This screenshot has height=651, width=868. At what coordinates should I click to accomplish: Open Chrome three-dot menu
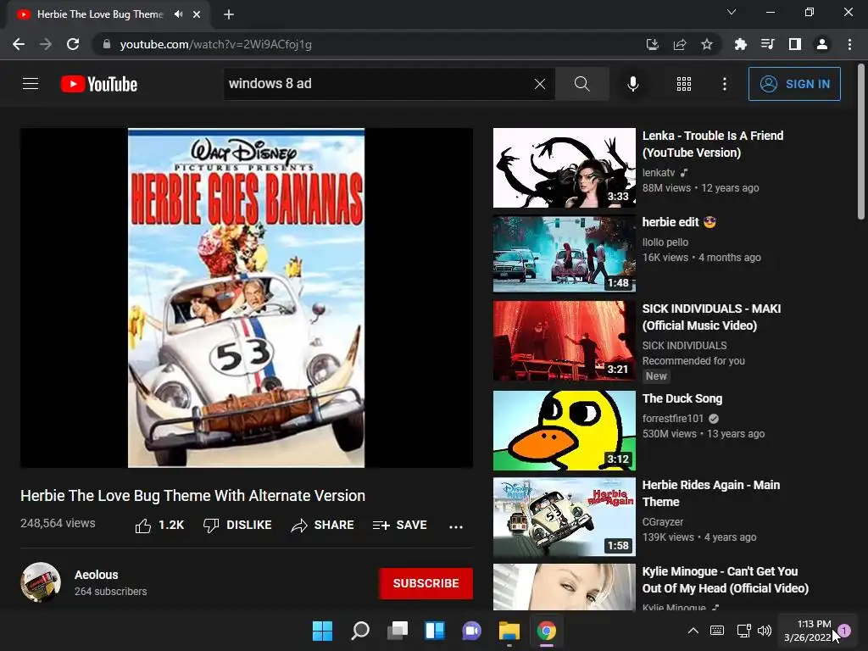(x=849, y=44)
